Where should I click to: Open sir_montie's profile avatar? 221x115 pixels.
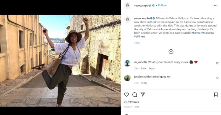tap(127, 63)
